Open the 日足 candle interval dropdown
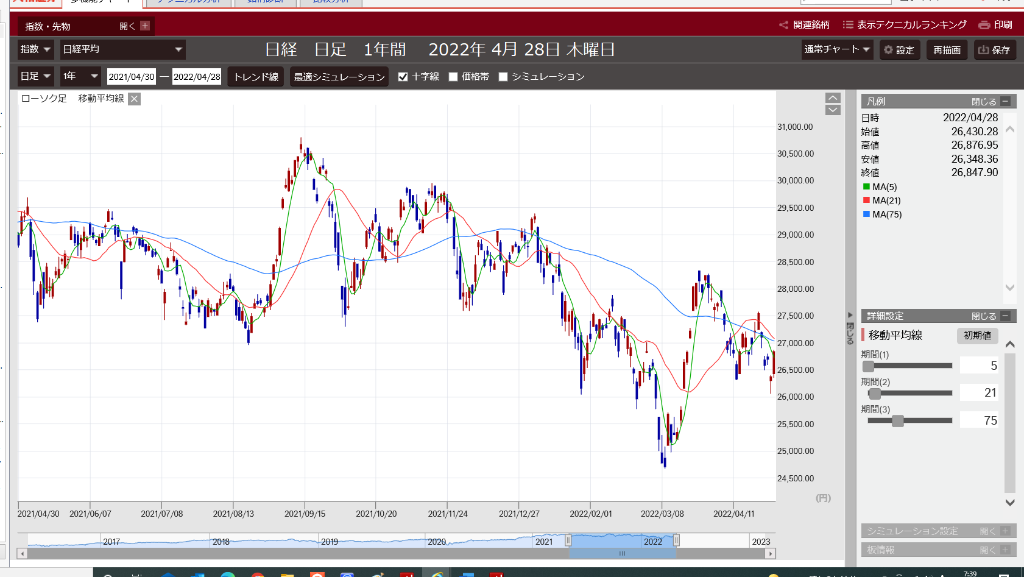The image size is (1024, 577). (35, 76)
